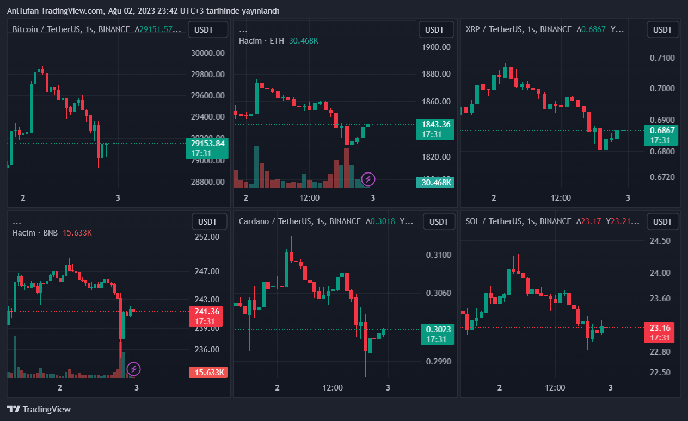Viewport: 688px width, 421px height.
Task: Open the USDT currency selector on the Bitcoin chart
Action: (x=207, y=29)
